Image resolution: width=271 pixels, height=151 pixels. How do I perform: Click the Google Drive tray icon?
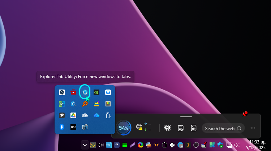point(73,115)
